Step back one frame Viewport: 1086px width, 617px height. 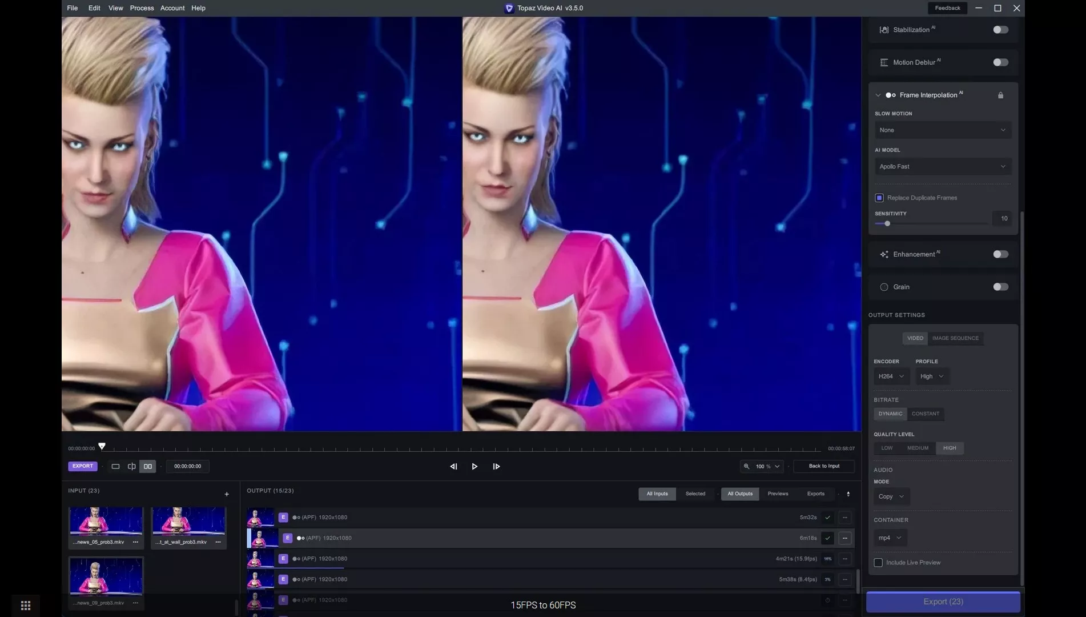pos(453,466)
